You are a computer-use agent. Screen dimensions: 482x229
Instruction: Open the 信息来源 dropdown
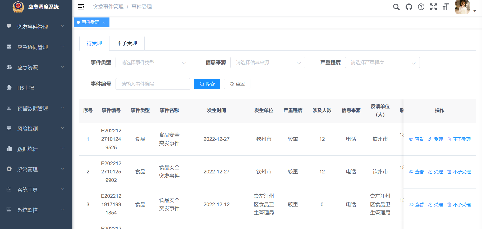268,62
